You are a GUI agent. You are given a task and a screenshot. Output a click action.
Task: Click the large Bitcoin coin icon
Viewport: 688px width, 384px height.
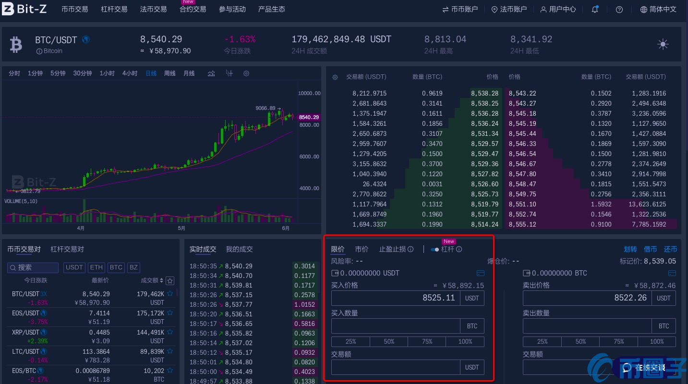tap(16, 45)
